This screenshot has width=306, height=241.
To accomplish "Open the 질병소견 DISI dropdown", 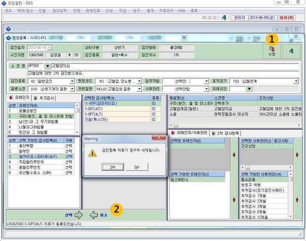I will pos(72,89).
